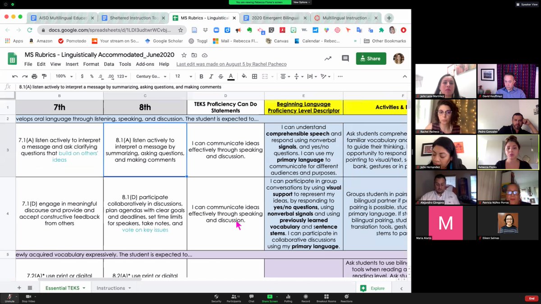This screenshot has height=304, width=541.
Task: Open Essential TEKS sheet tab menu arrow
Action: 84,288
